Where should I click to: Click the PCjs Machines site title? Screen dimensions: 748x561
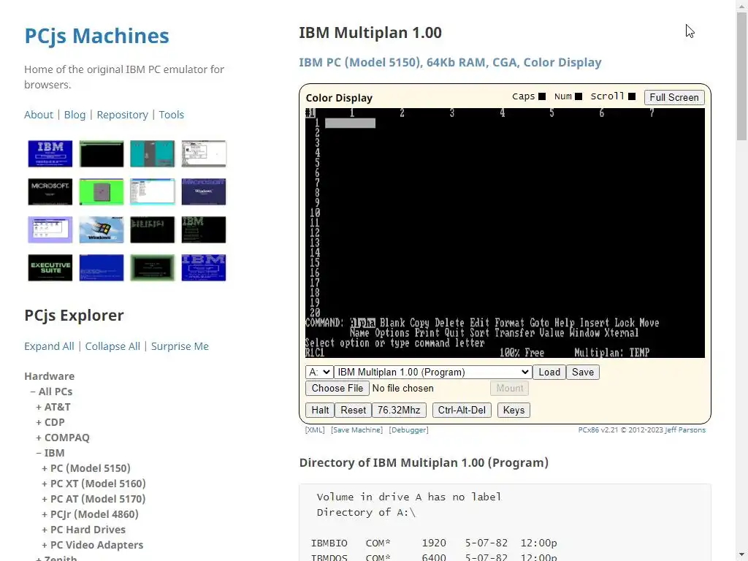point(97,36)
